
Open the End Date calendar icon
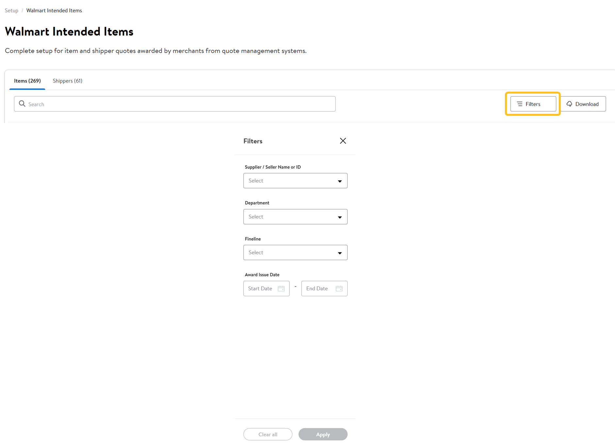click(339, 289)
